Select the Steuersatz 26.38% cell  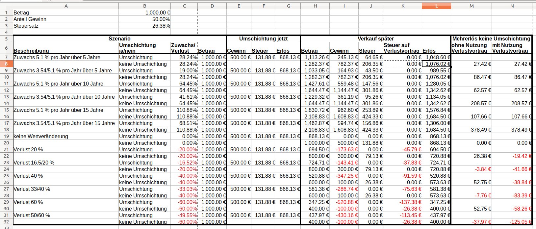144,26
